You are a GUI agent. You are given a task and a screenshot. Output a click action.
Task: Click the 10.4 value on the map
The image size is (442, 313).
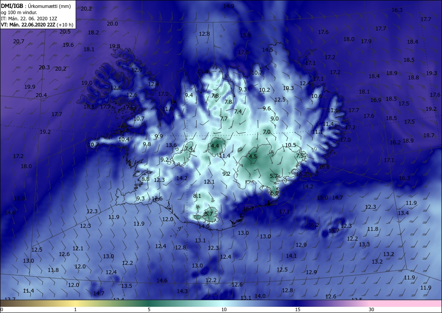[124, 139]
